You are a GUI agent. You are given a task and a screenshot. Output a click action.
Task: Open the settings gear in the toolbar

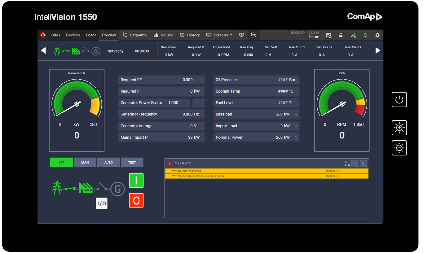coord(377,35)
